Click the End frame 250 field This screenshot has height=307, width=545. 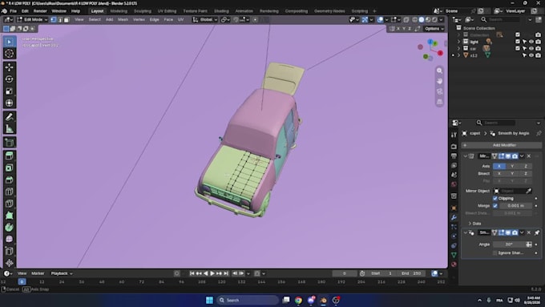point(411,273)
